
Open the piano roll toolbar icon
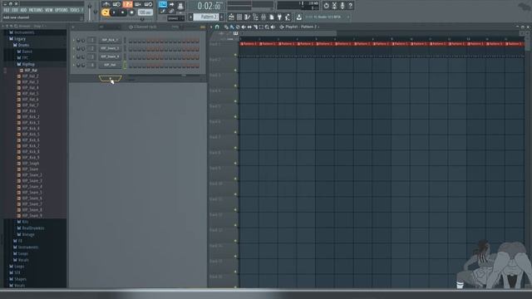[x=248, y=17]
